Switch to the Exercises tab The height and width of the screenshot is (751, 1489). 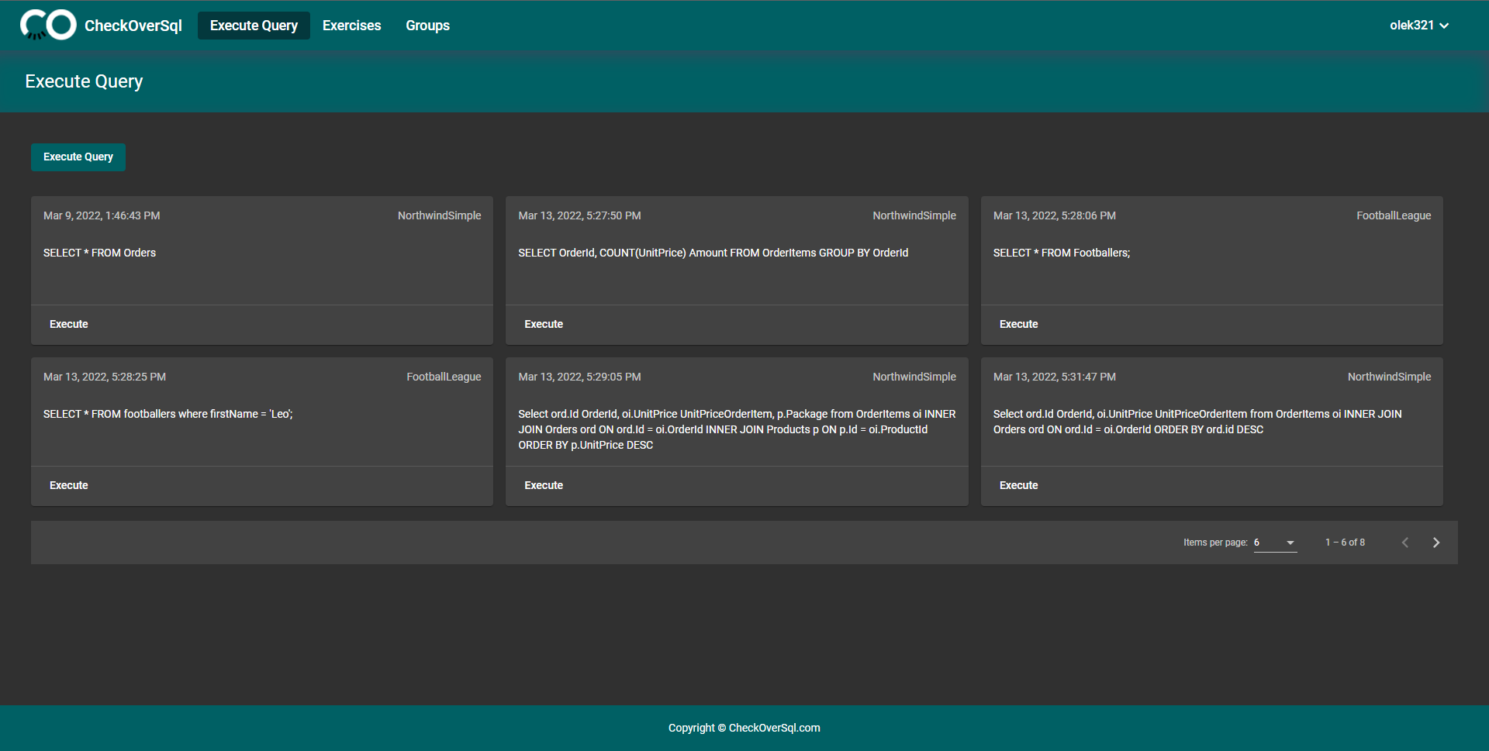(351, 25)
